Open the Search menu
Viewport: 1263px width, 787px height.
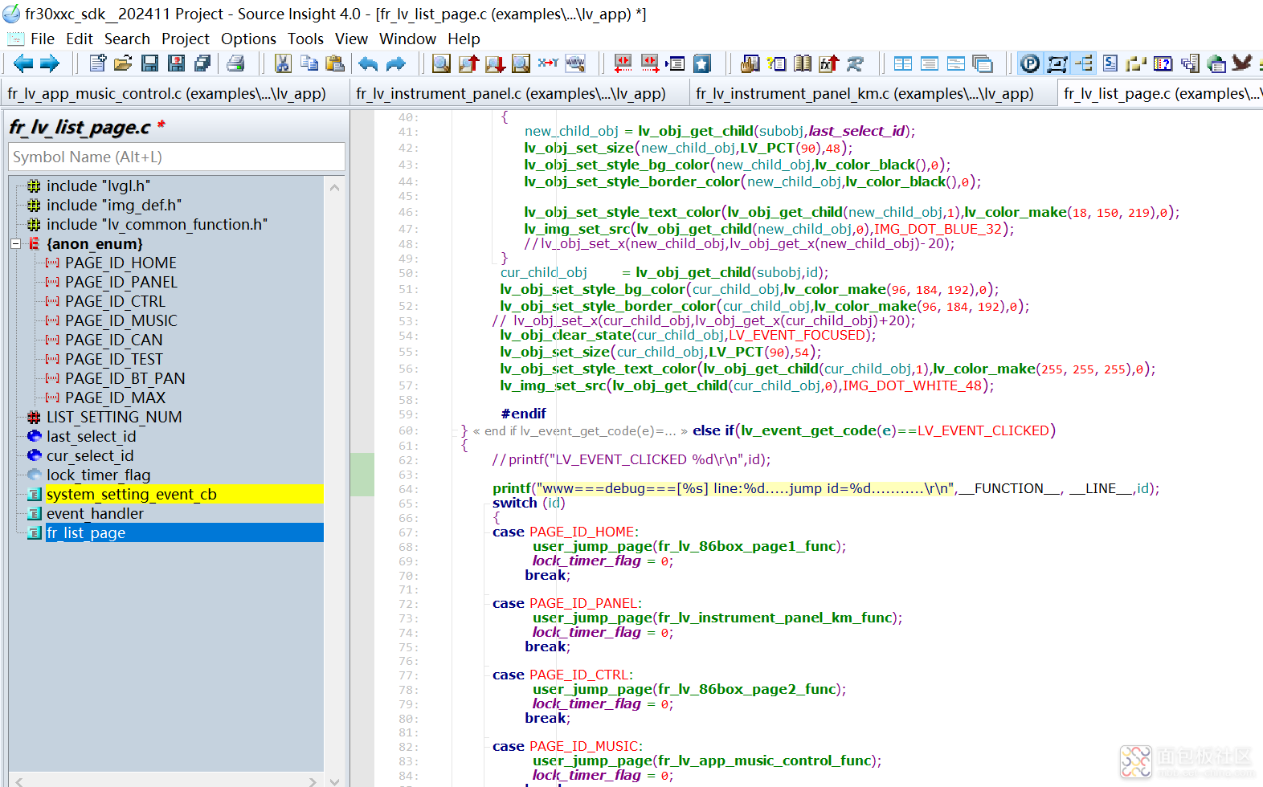(x=127, y=39)
